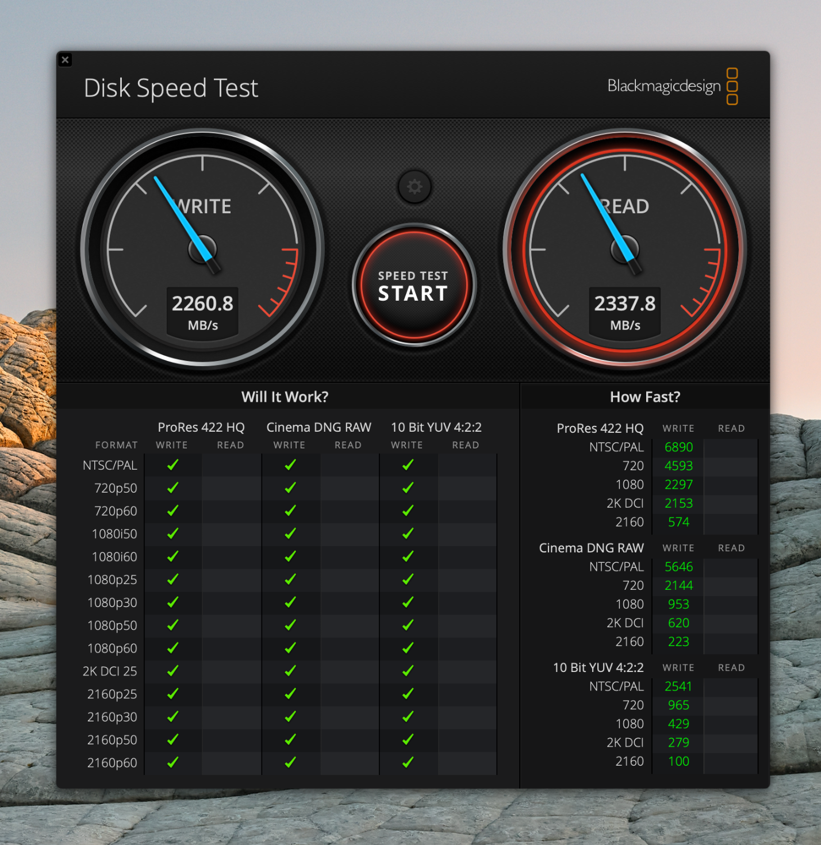Select the Disk Speed Test title
821x845 pixels.
pyautogui.click(x=171, y=88)
